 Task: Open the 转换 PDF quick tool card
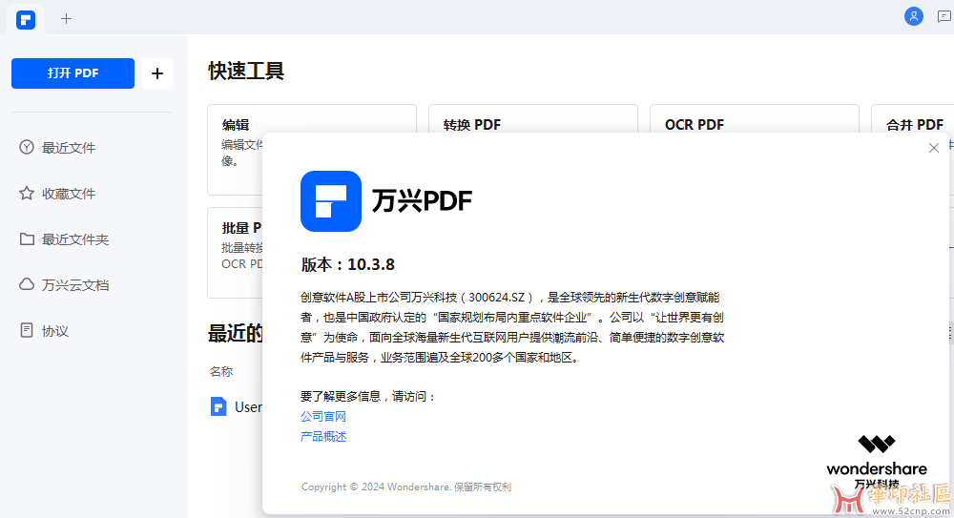533,118
